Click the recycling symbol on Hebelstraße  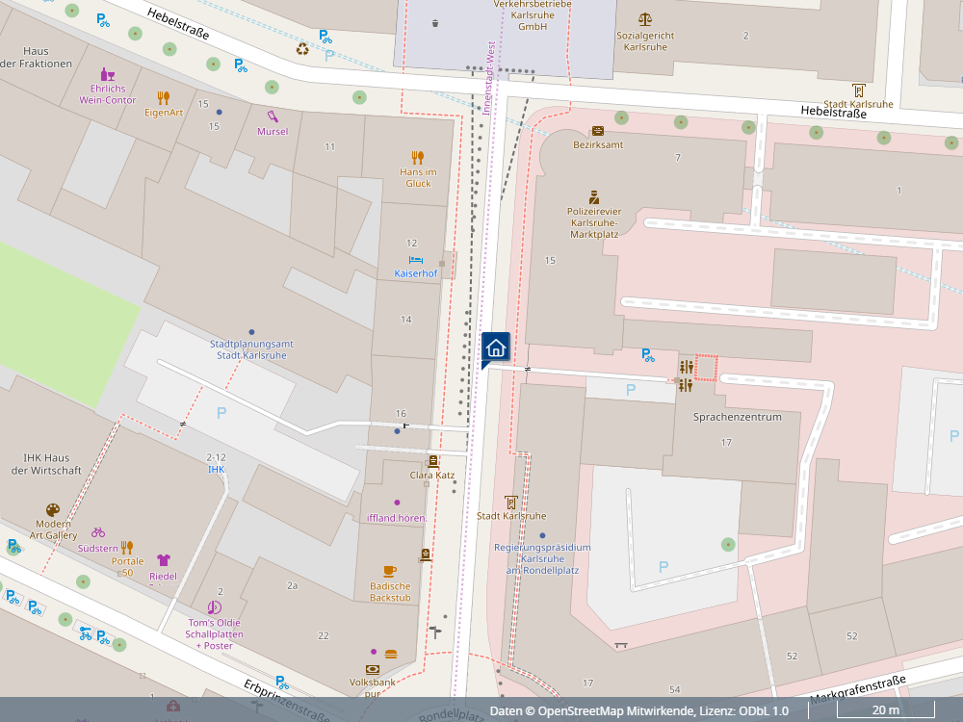[302, 49]
